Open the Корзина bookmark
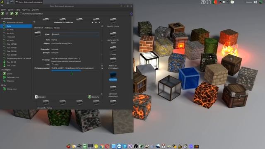Screen dimensions: 265x149 point(16,81)
